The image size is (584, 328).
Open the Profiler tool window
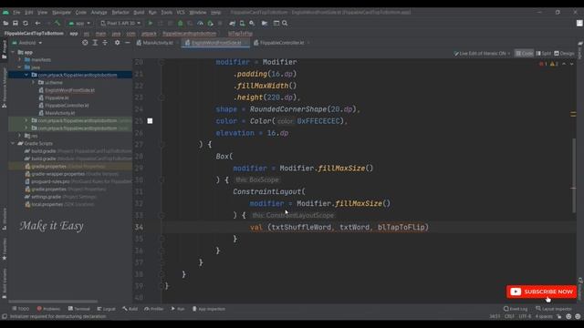154,309
